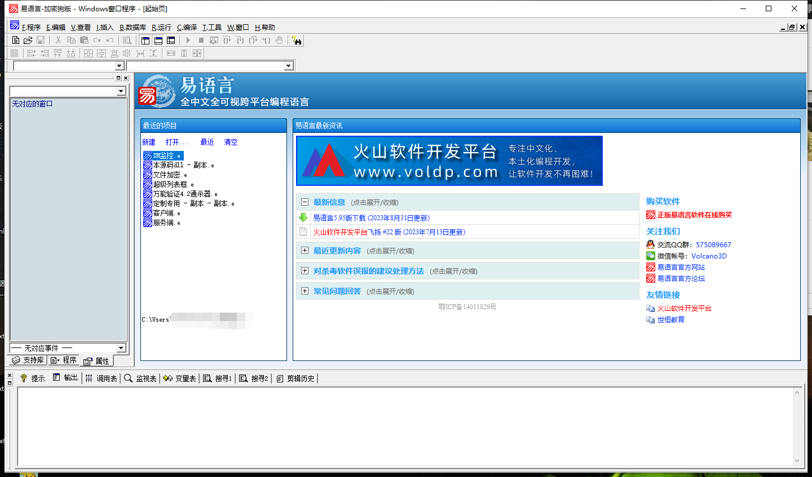Open the E.编辑 menu

click(56, 27)
